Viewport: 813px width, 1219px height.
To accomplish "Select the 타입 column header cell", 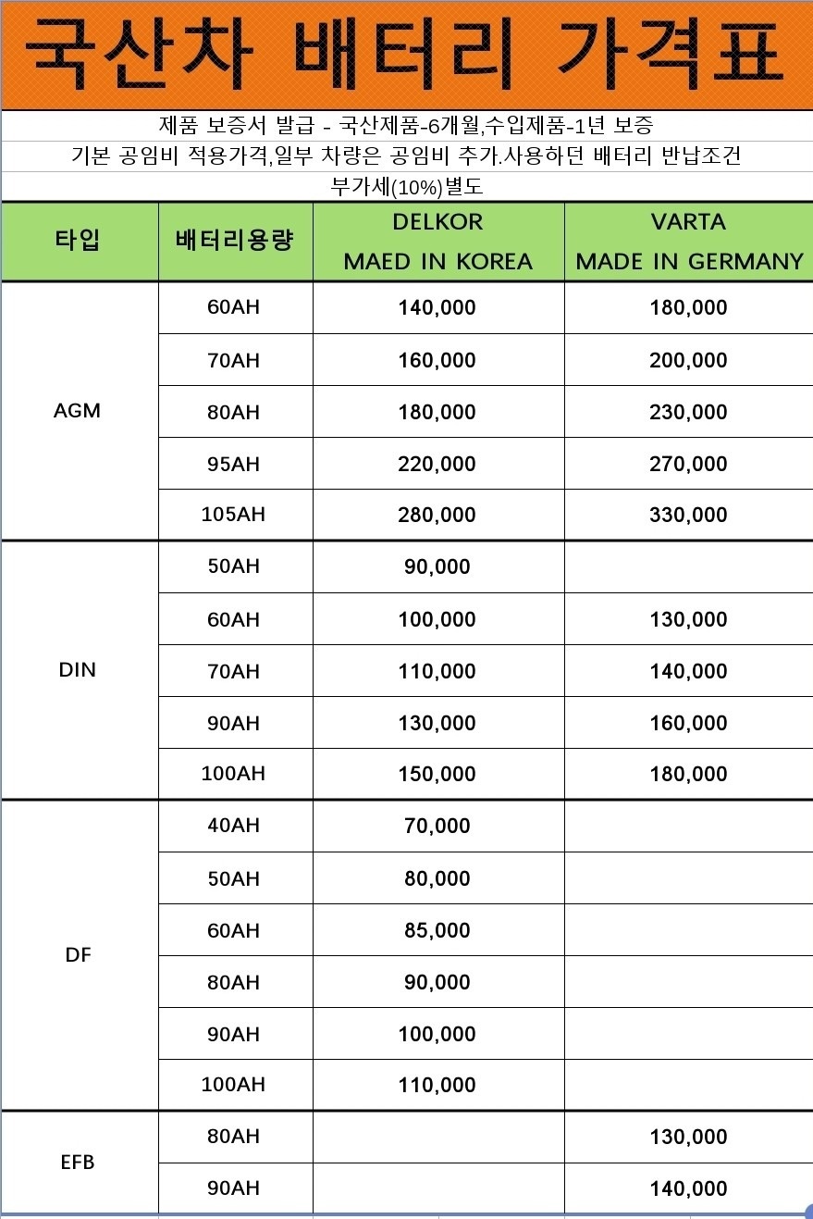I will click(79, 242).
